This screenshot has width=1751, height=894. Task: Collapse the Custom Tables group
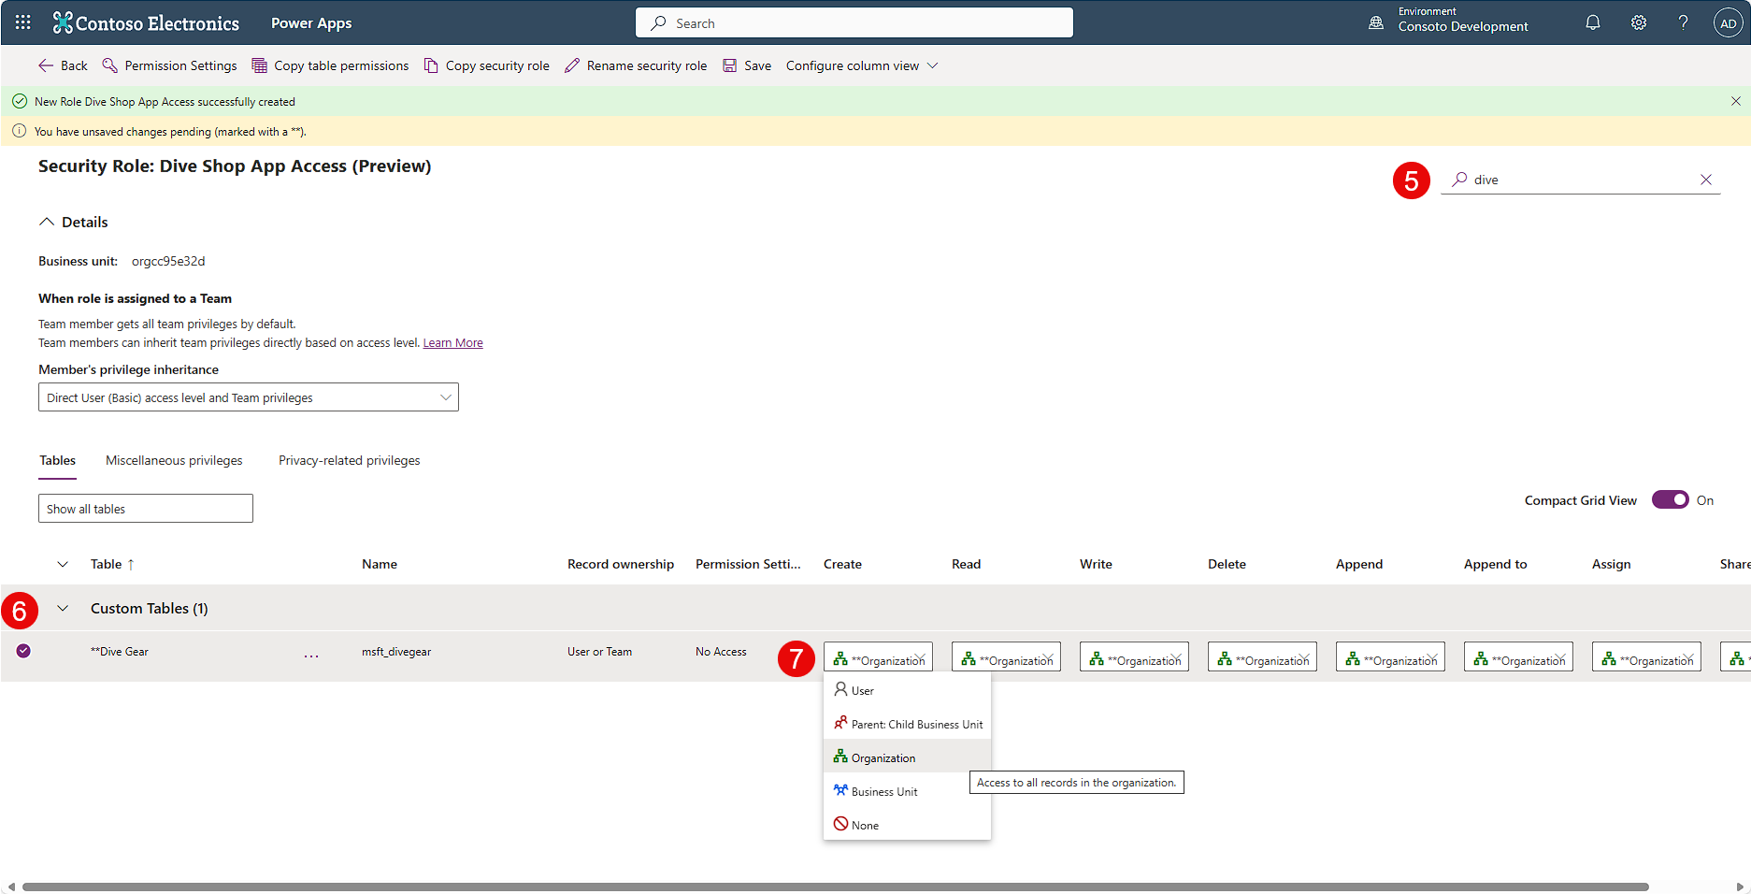coord(63,608)
